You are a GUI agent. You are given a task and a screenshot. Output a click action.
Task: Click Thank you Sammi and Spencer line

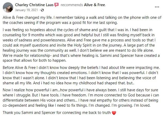click(60, 113)
